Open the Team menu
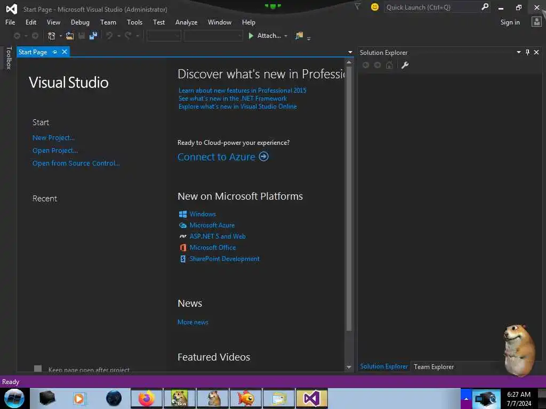The image size is (546, 409). click(x=108, y=22)
